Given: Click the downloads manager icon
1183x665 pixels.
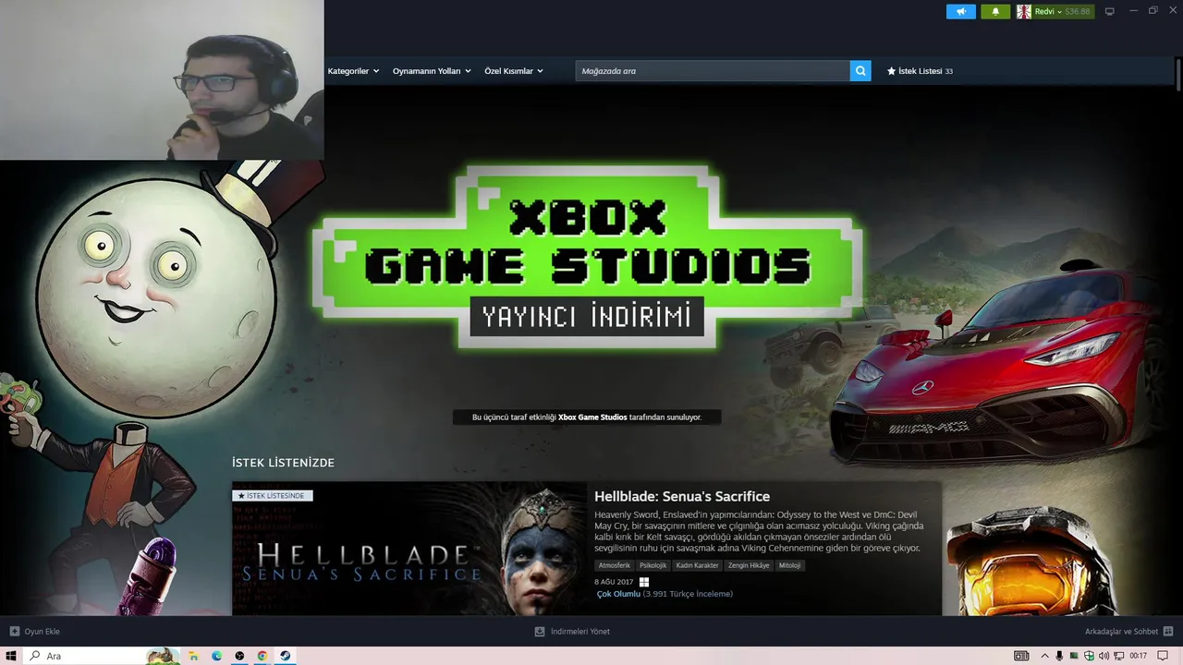Looking at the screenshot, I should pos(540,632).
